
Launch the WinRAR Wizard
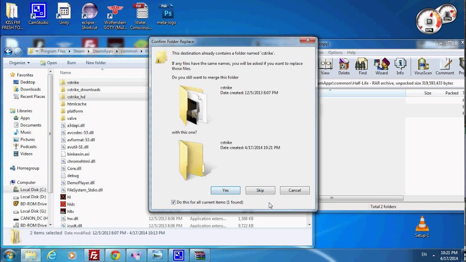(x=382, y=67)
